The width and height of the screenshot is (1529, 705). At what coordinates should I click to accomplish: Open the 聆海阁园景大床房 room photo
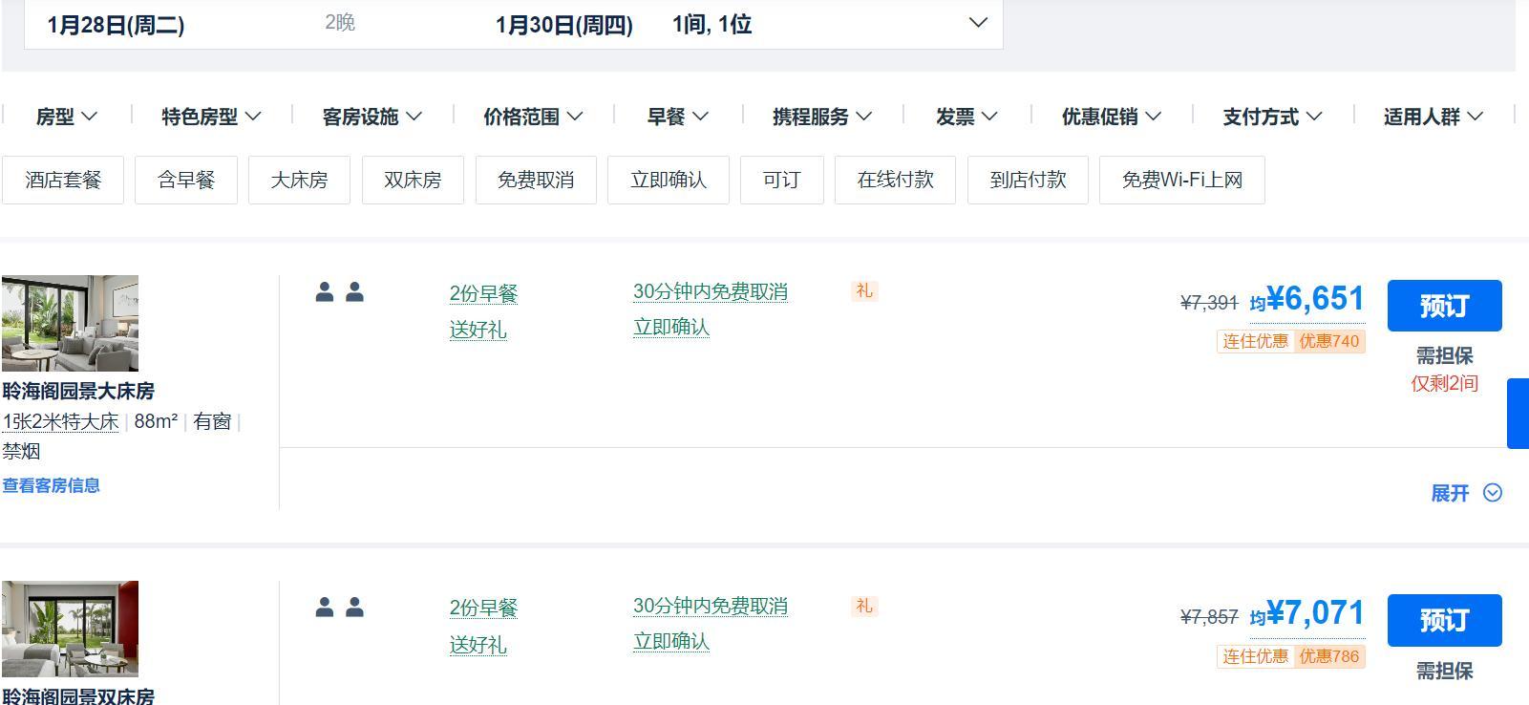70,323
